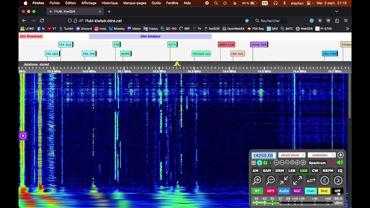The image size is (370, 208).
Task: Click the CHU CAN station label
Action: [330, 54]
